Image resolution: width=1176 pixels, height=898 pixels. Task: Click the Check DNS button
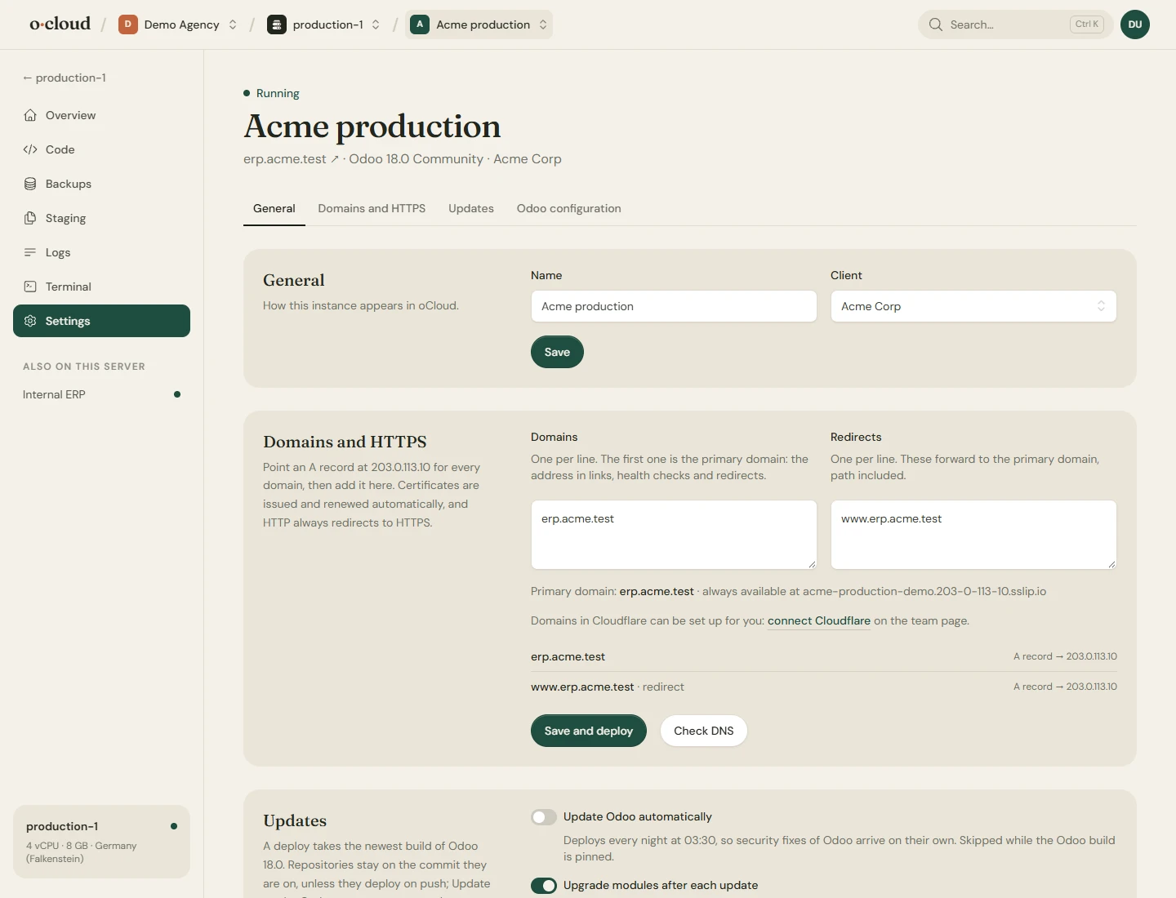click(x=704, y=731)
